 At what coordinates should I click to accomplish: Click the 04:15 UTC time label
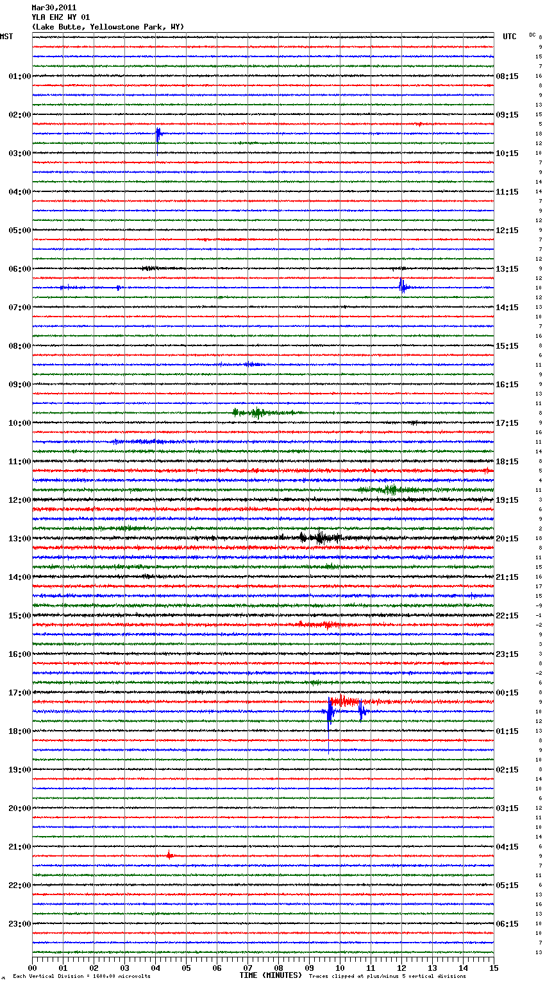click(x=507, y=847)
